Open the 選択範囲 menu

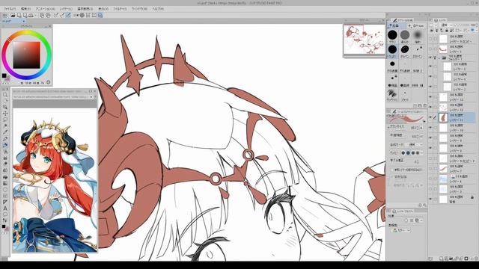coord(85,9)
